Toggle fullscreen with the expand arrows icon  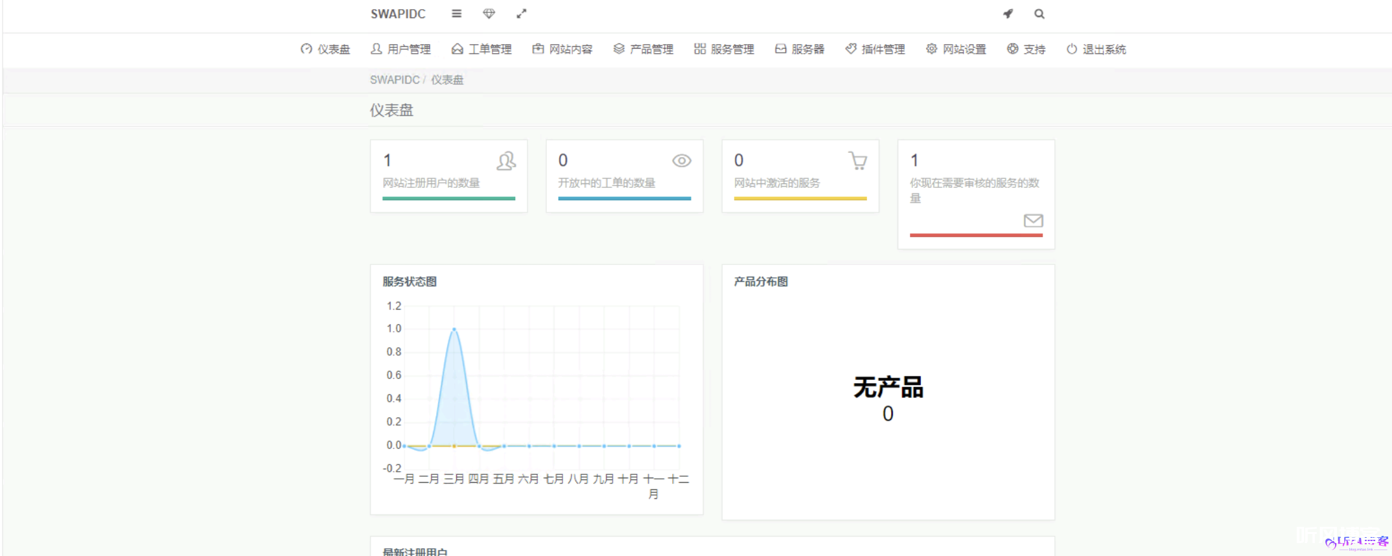(522, 14)
